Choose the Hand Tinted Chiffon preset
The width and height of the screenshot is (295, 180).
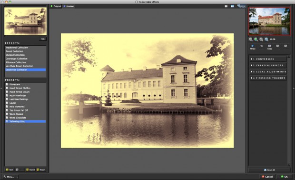click(25, 88)
